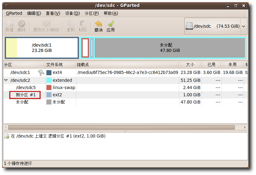Select the /dev/sdc1 partition row
Image resolution: width=256 pixels, height=175 pixels.
point(125,72)
